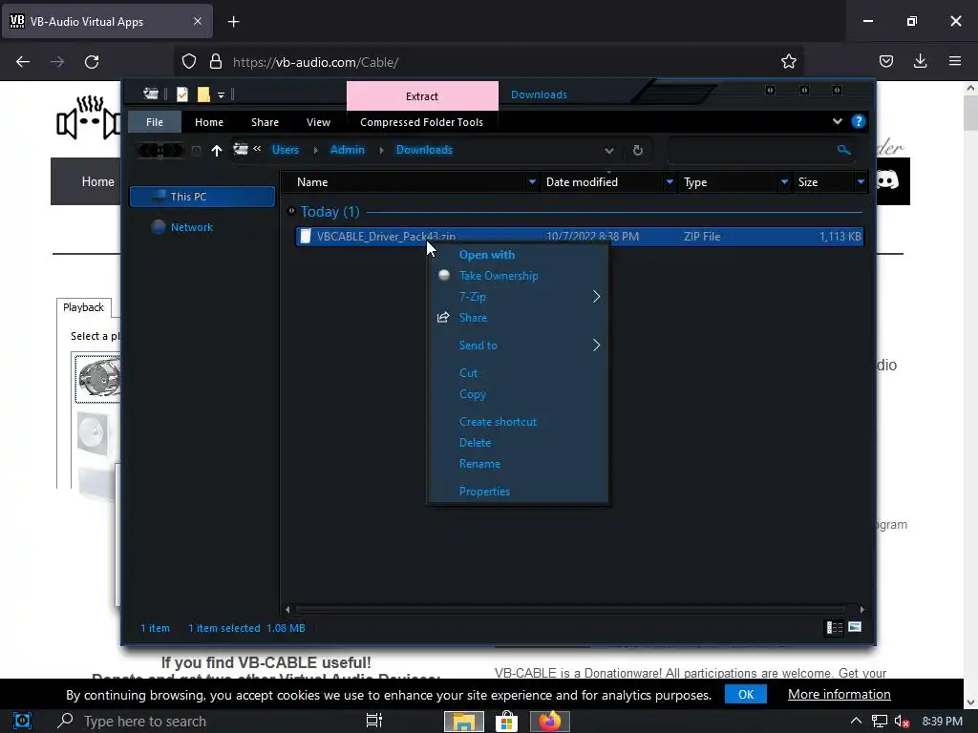Click Admin in the address breadcrumb
The height and width of the screenshot is (733, 978).
pos(348,150)
